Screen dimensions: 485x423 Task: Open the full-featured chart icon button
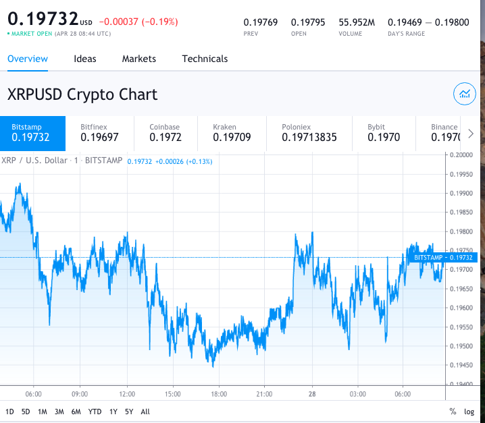click(x=463, y=94)
